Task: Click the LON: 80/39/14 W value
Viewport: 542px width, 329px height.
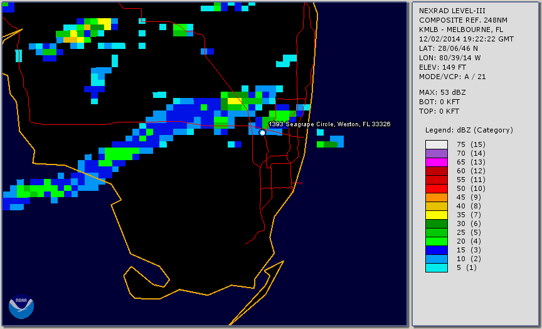Action: 450,58
